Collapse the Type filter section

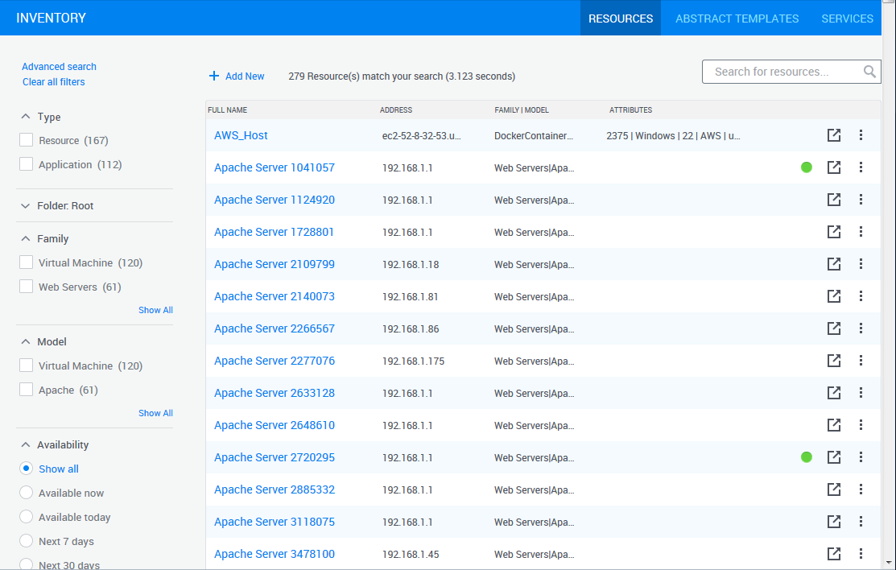pos(26,117)
